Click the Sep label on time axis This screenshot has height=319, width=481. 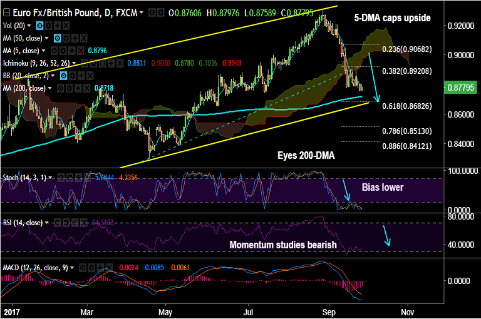329,312
